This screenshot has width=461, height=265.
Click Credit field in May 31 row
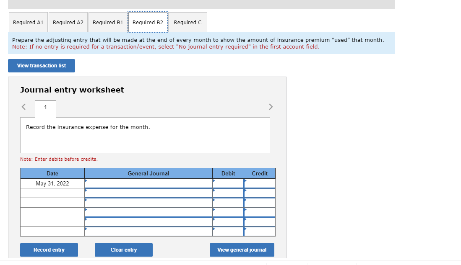[260, 183]
